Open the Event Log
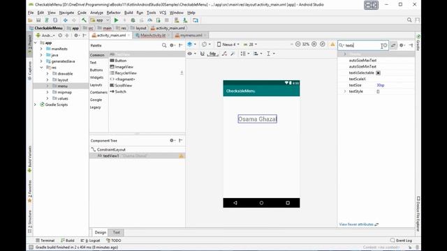This screenshot has width=447, height=251. point(402,241)
